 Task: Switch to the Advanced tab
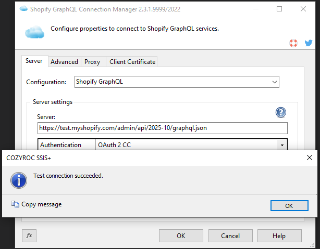point(64,62)
